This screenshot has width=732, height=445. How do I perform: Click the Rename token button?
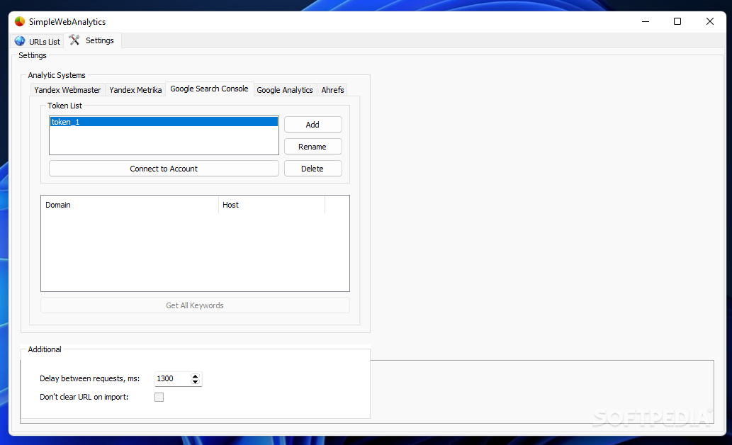(312, 147)
